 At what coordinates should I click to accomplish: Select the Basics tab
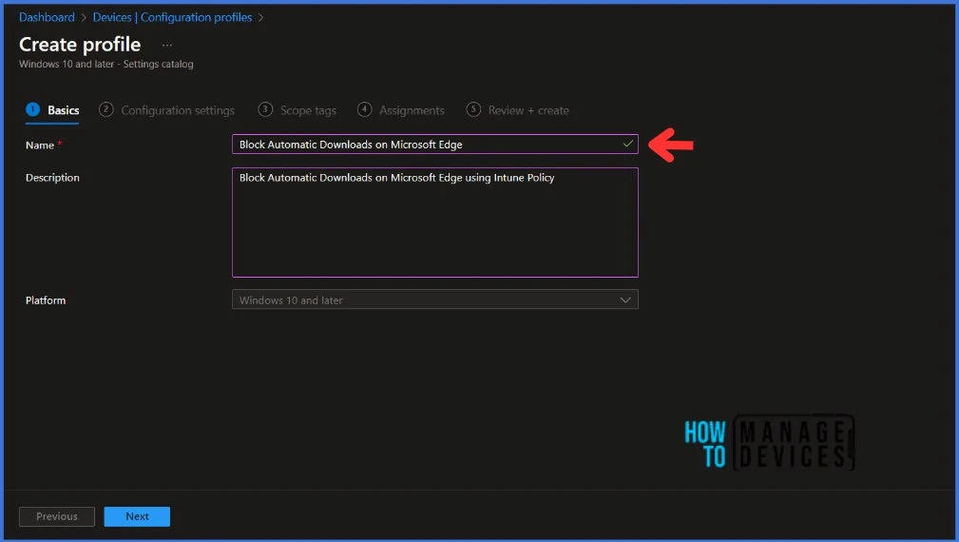tap(52, 110)
